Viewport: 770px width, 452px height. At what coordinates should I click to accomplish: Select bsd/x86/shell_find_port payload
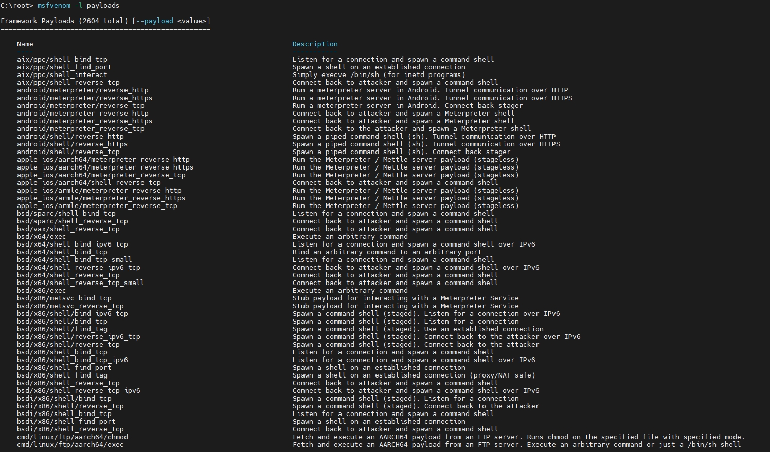coord(64,368)
